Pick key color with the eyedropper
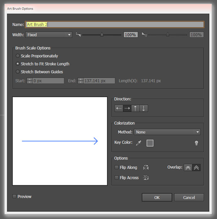 (x=139, y=143)
